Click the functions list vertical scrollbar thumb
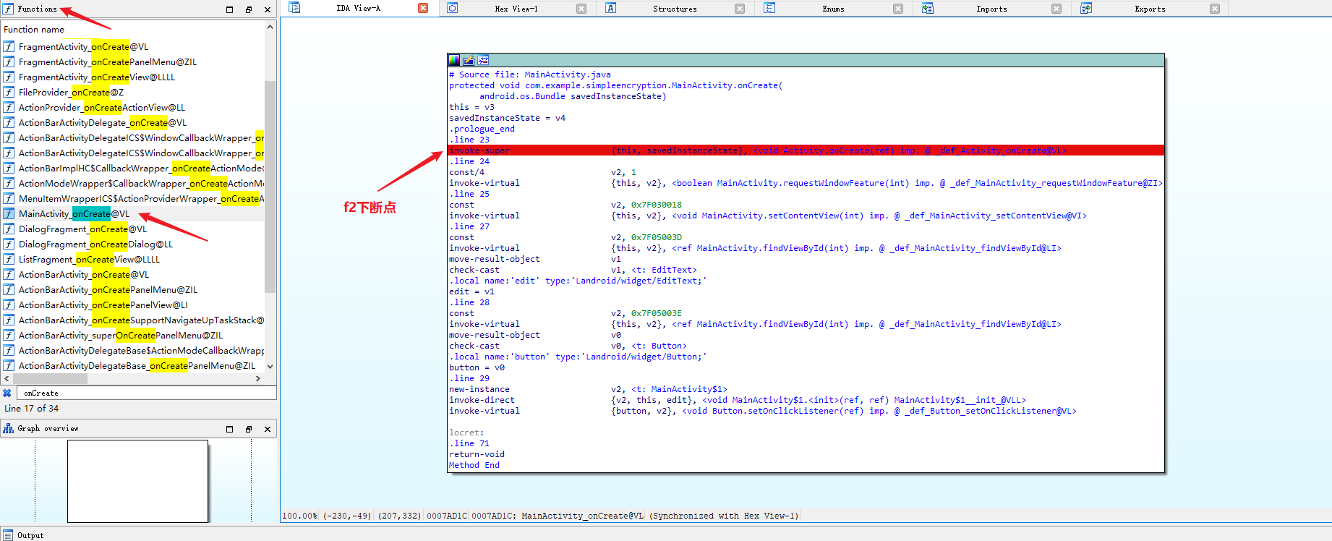The image size is (1332, 541). pyautogui.click(x=270, y=186)
